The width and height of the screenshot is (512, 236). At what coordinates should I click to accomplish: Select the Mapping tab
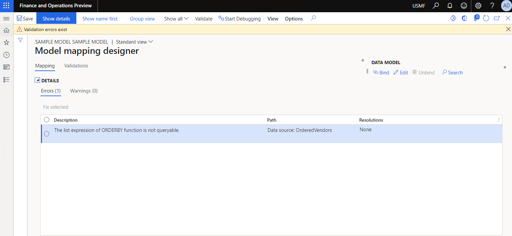click(45, 66)
